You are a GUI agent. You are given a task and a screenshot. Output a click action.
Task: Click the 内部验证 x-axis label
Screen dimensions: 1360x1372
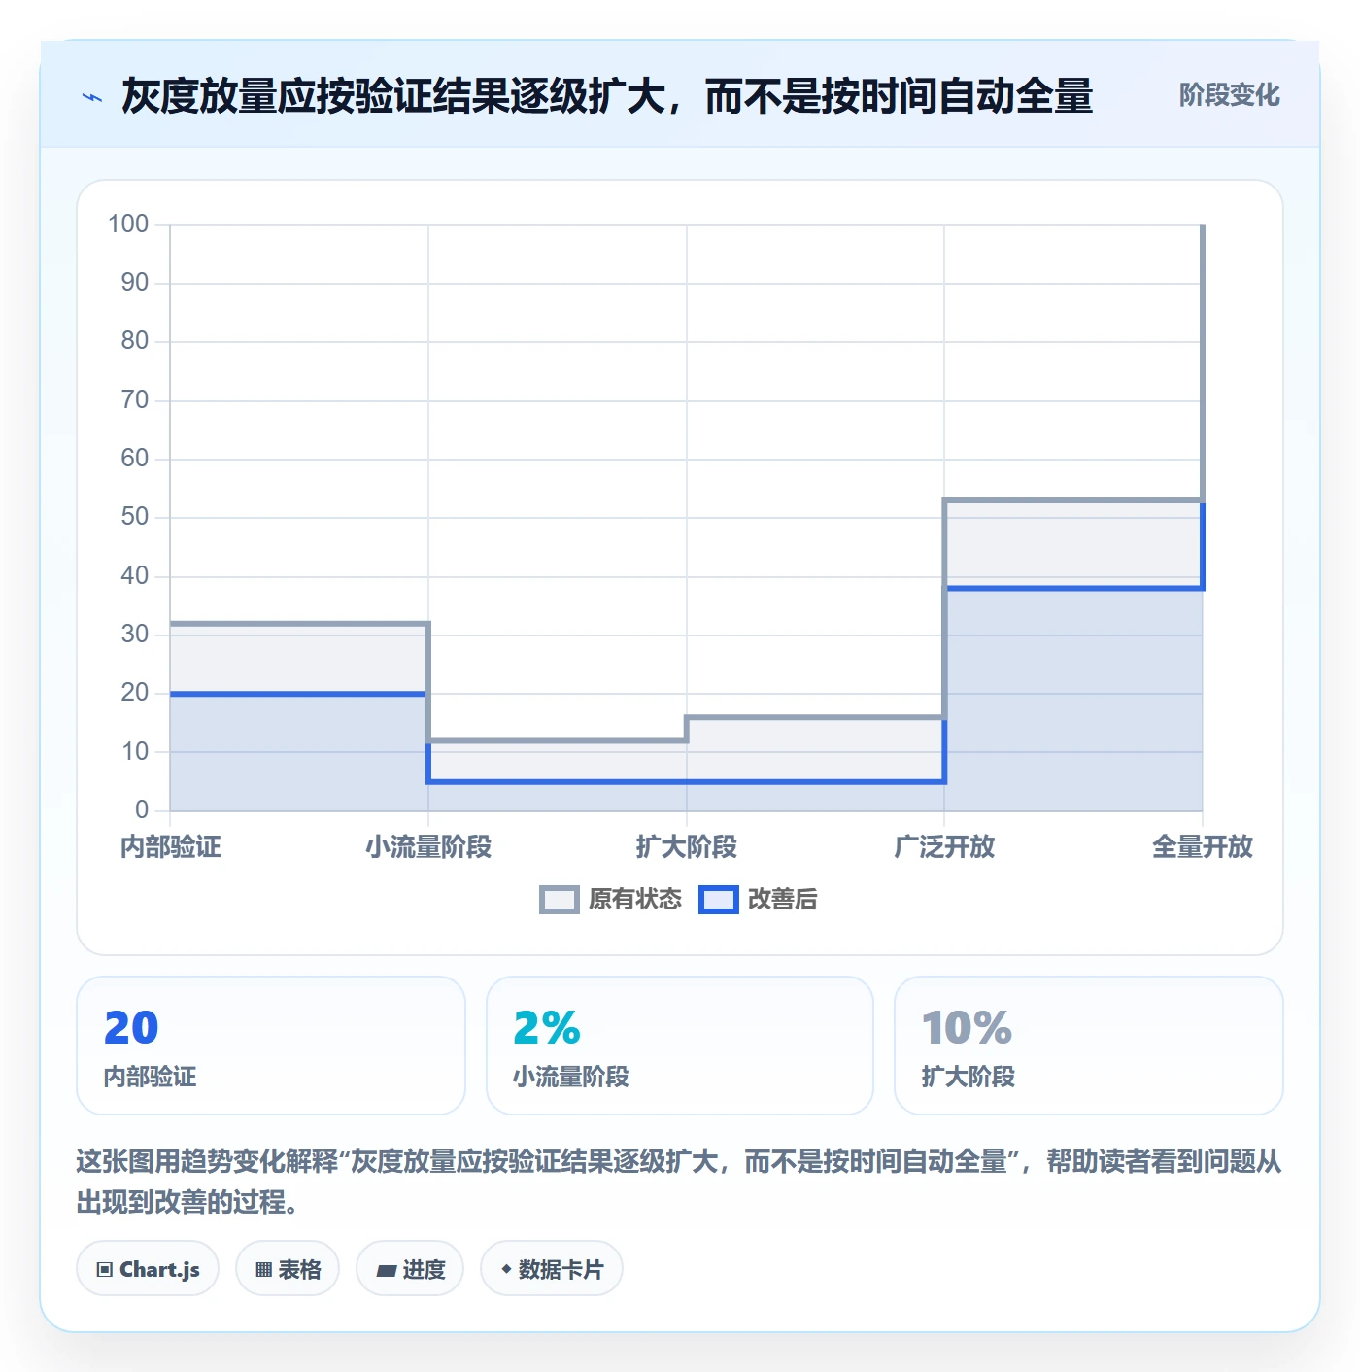click(x=171, y=846)
